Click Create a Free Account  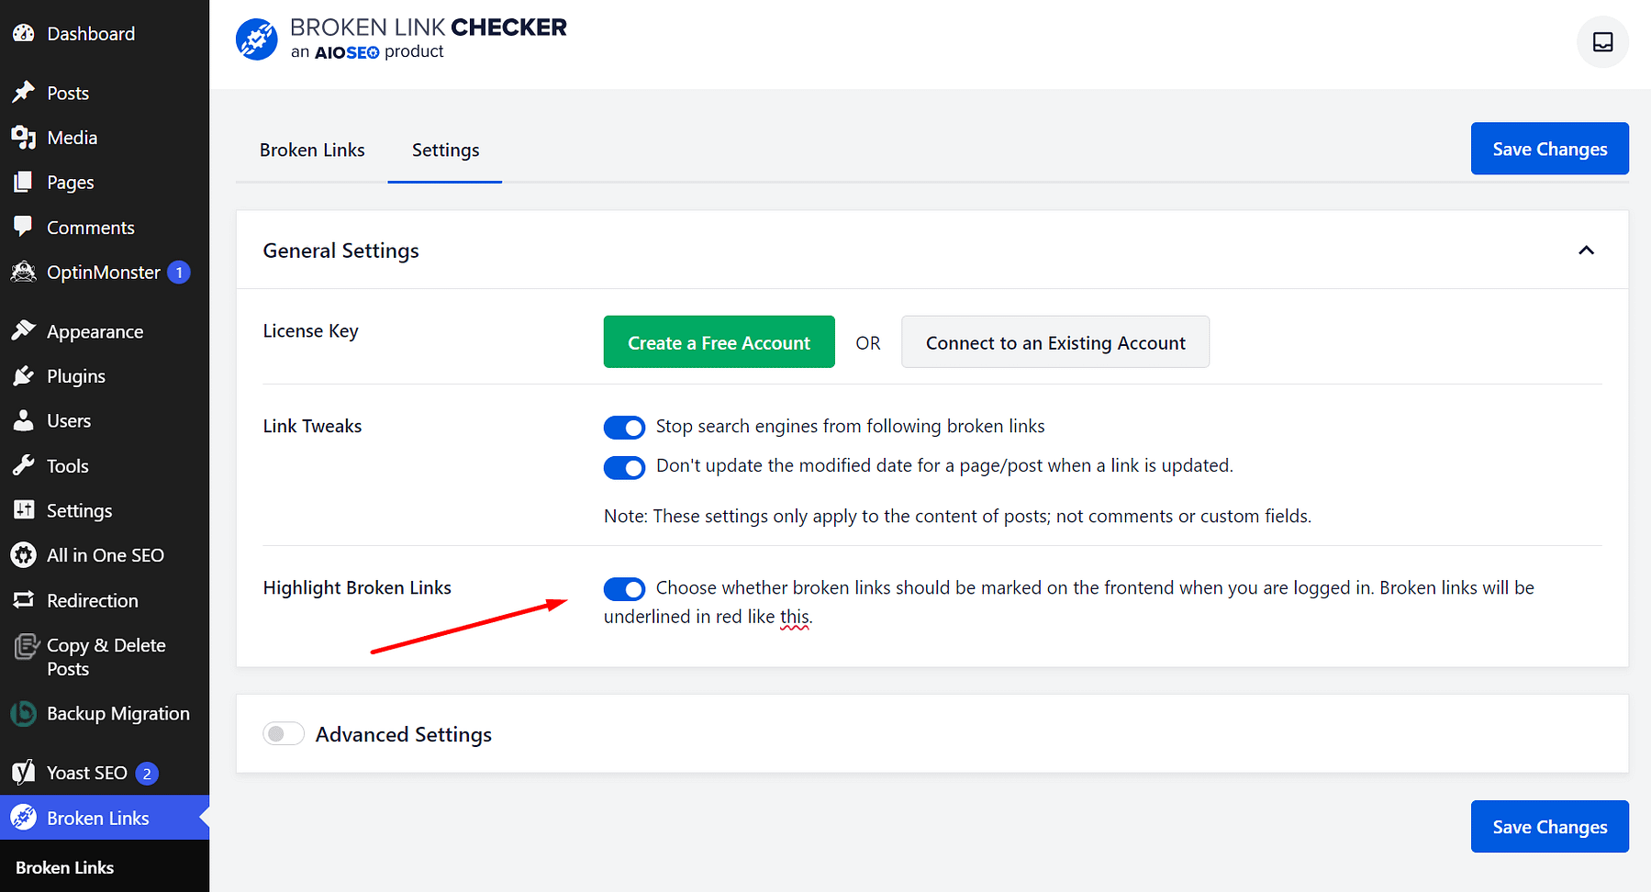pos(719,341)
